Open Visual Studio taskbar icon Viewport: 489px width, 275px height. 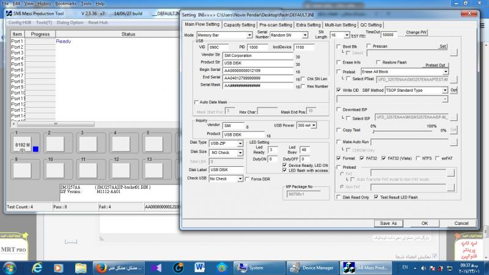[156, 268]
